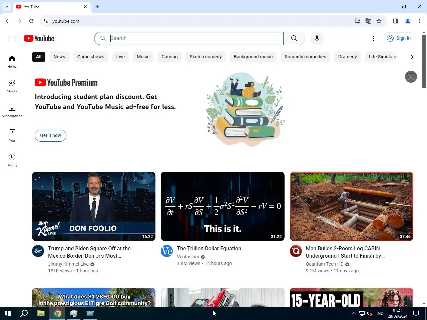Reload the YouTube page
The image size is (427, 320).
[31, 21]
